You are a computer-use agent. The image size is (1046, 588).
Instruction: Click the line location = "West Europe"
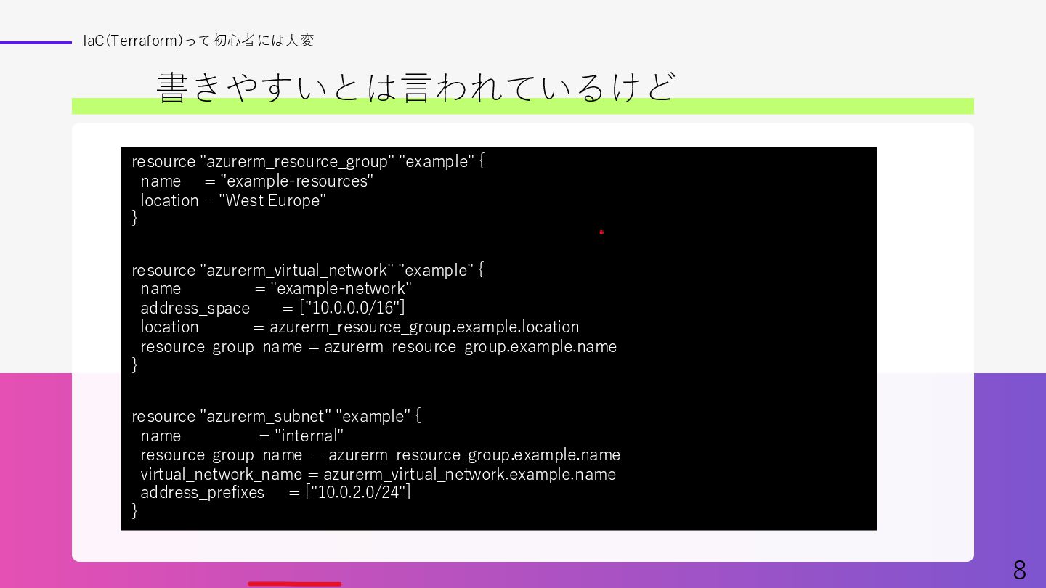233,200
